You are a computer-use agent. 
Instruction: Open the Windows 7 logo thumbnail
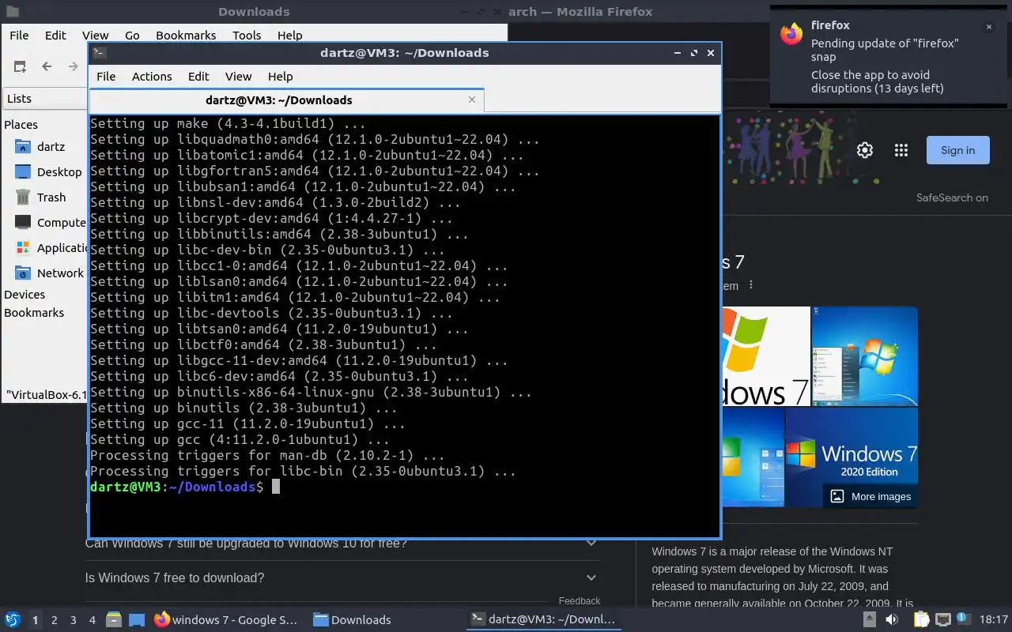(x=766, y=355)
